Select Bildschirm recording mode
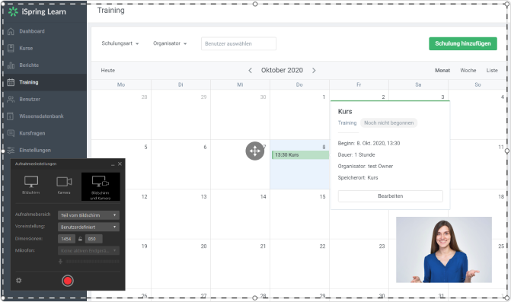 point(31,185)
